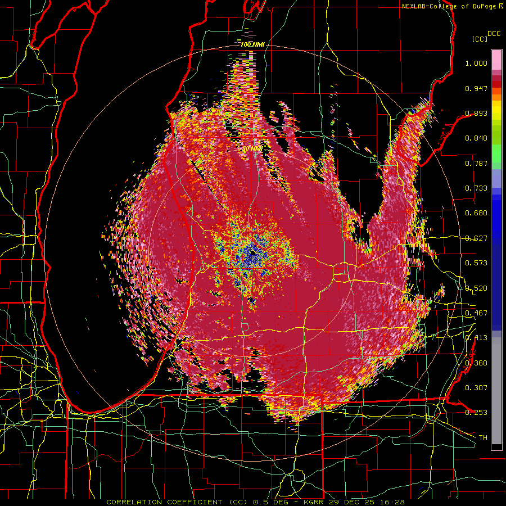
Task: Click the 0.947 scale value
Action: [476, 88]
